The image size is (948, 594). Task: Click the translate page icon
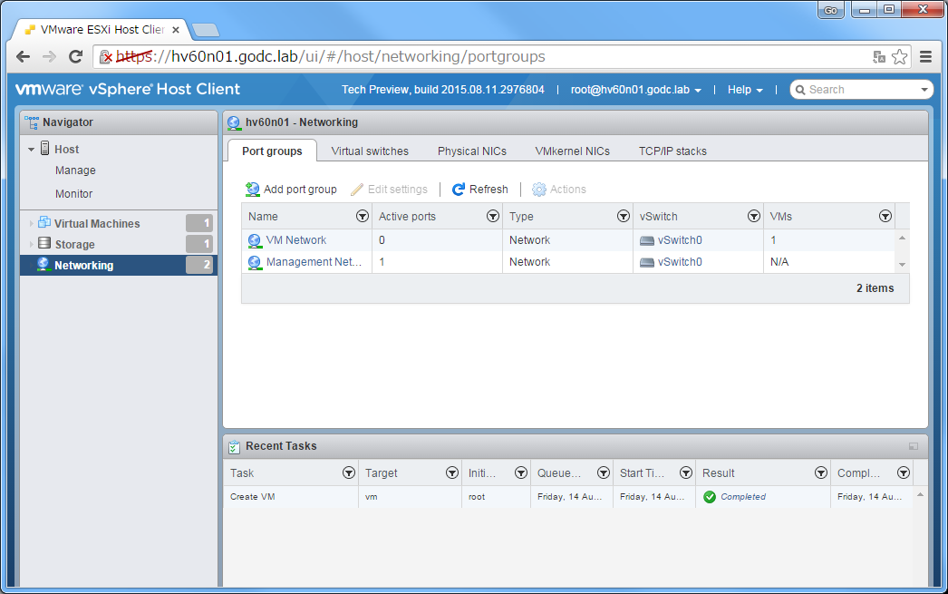tap(879, 57)
